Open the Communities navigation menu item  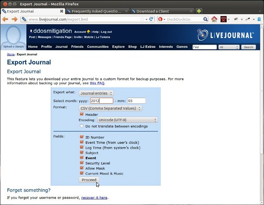[97, 47]
